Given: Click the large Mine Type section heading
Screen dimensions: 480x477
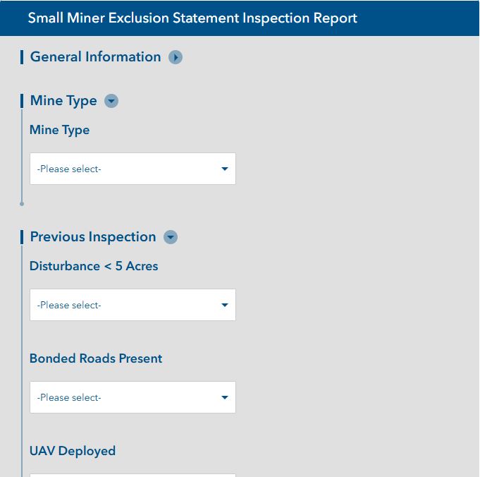Looking at the screenshot, I should pos(63,101).
